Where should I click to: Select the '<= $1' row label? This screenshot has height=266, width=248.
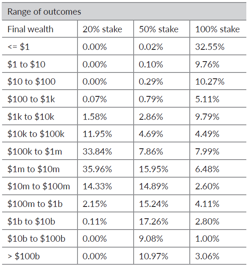18,46
